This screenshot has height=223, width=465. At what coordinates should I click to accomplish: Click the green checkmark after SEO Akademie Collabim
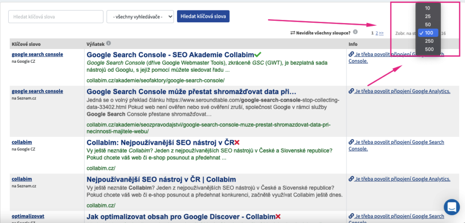click(258, 55)
